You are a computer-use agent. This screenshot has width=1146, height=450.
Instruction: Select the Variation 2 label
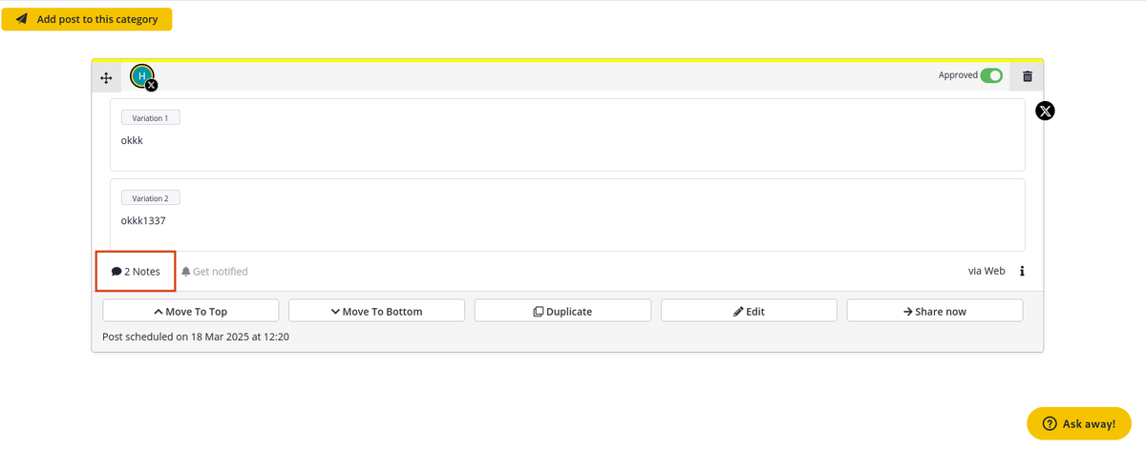click(x=150, y=198)
